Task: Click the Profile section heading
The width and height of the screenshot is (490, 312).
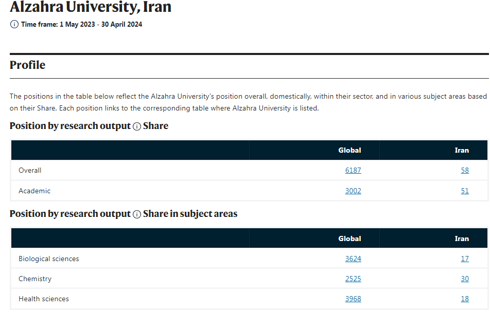Action: (27, 65)
